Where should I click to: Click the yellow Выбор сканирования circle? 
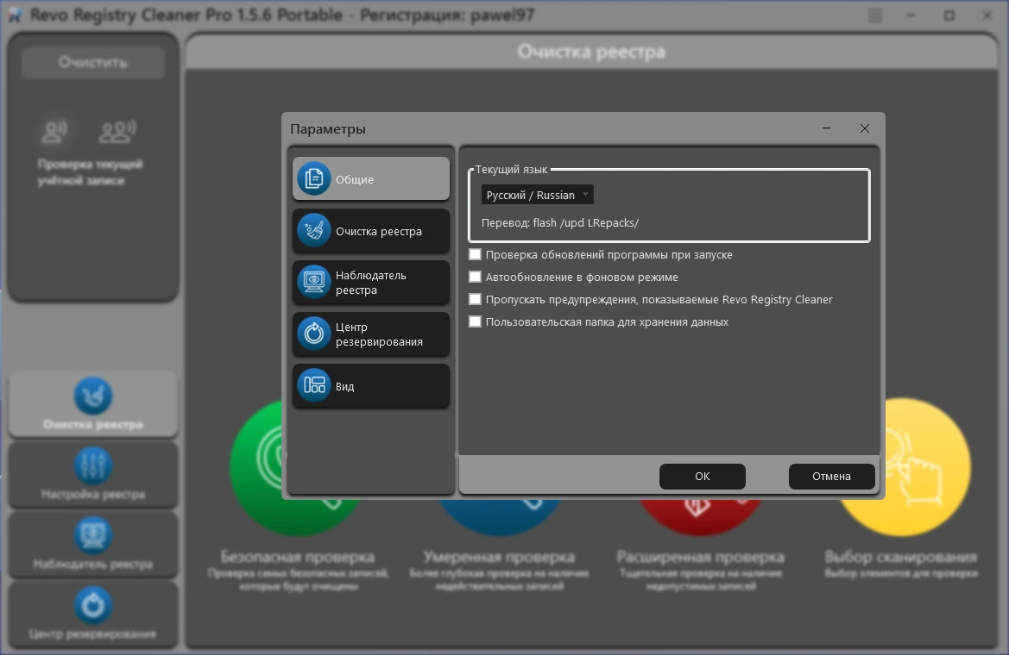[x=927, y=466]
